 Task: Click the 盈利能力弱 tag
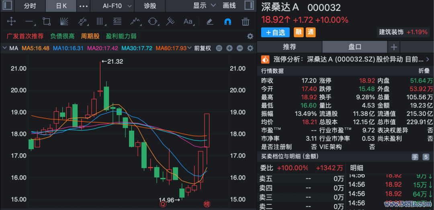pos(121,36)
